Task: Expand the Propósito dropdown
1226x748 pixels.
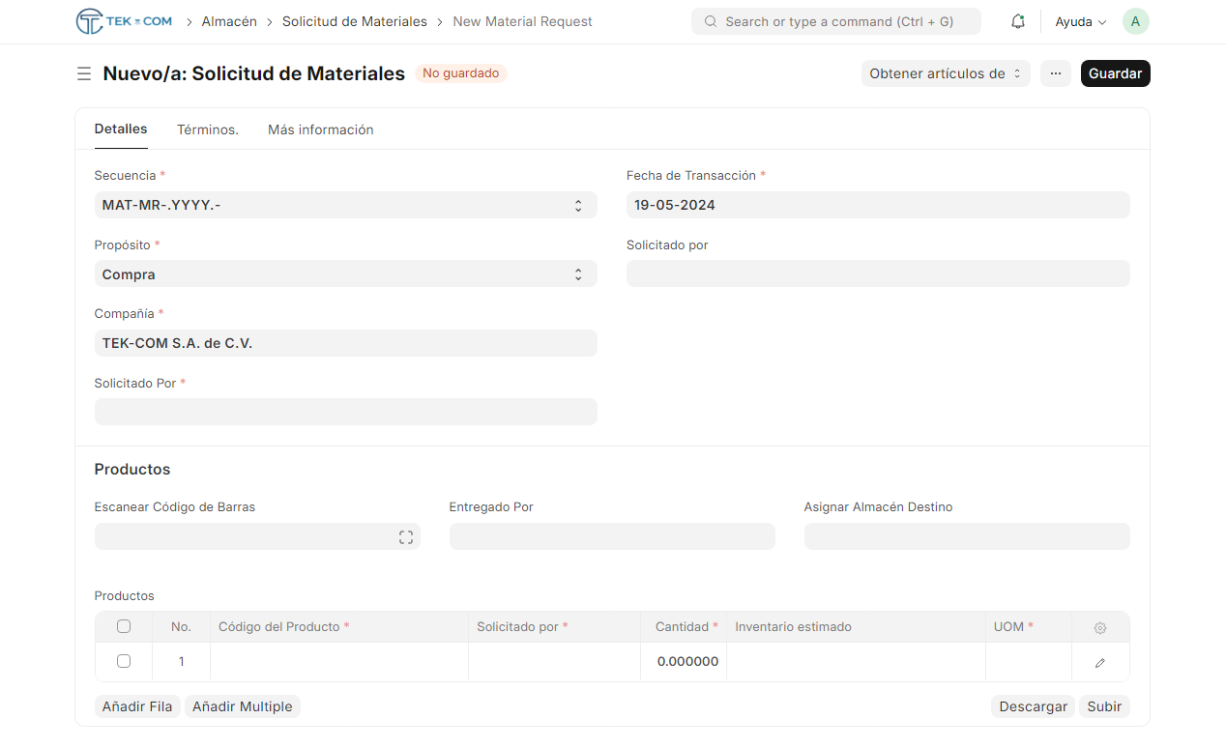Action: (345, 274)
